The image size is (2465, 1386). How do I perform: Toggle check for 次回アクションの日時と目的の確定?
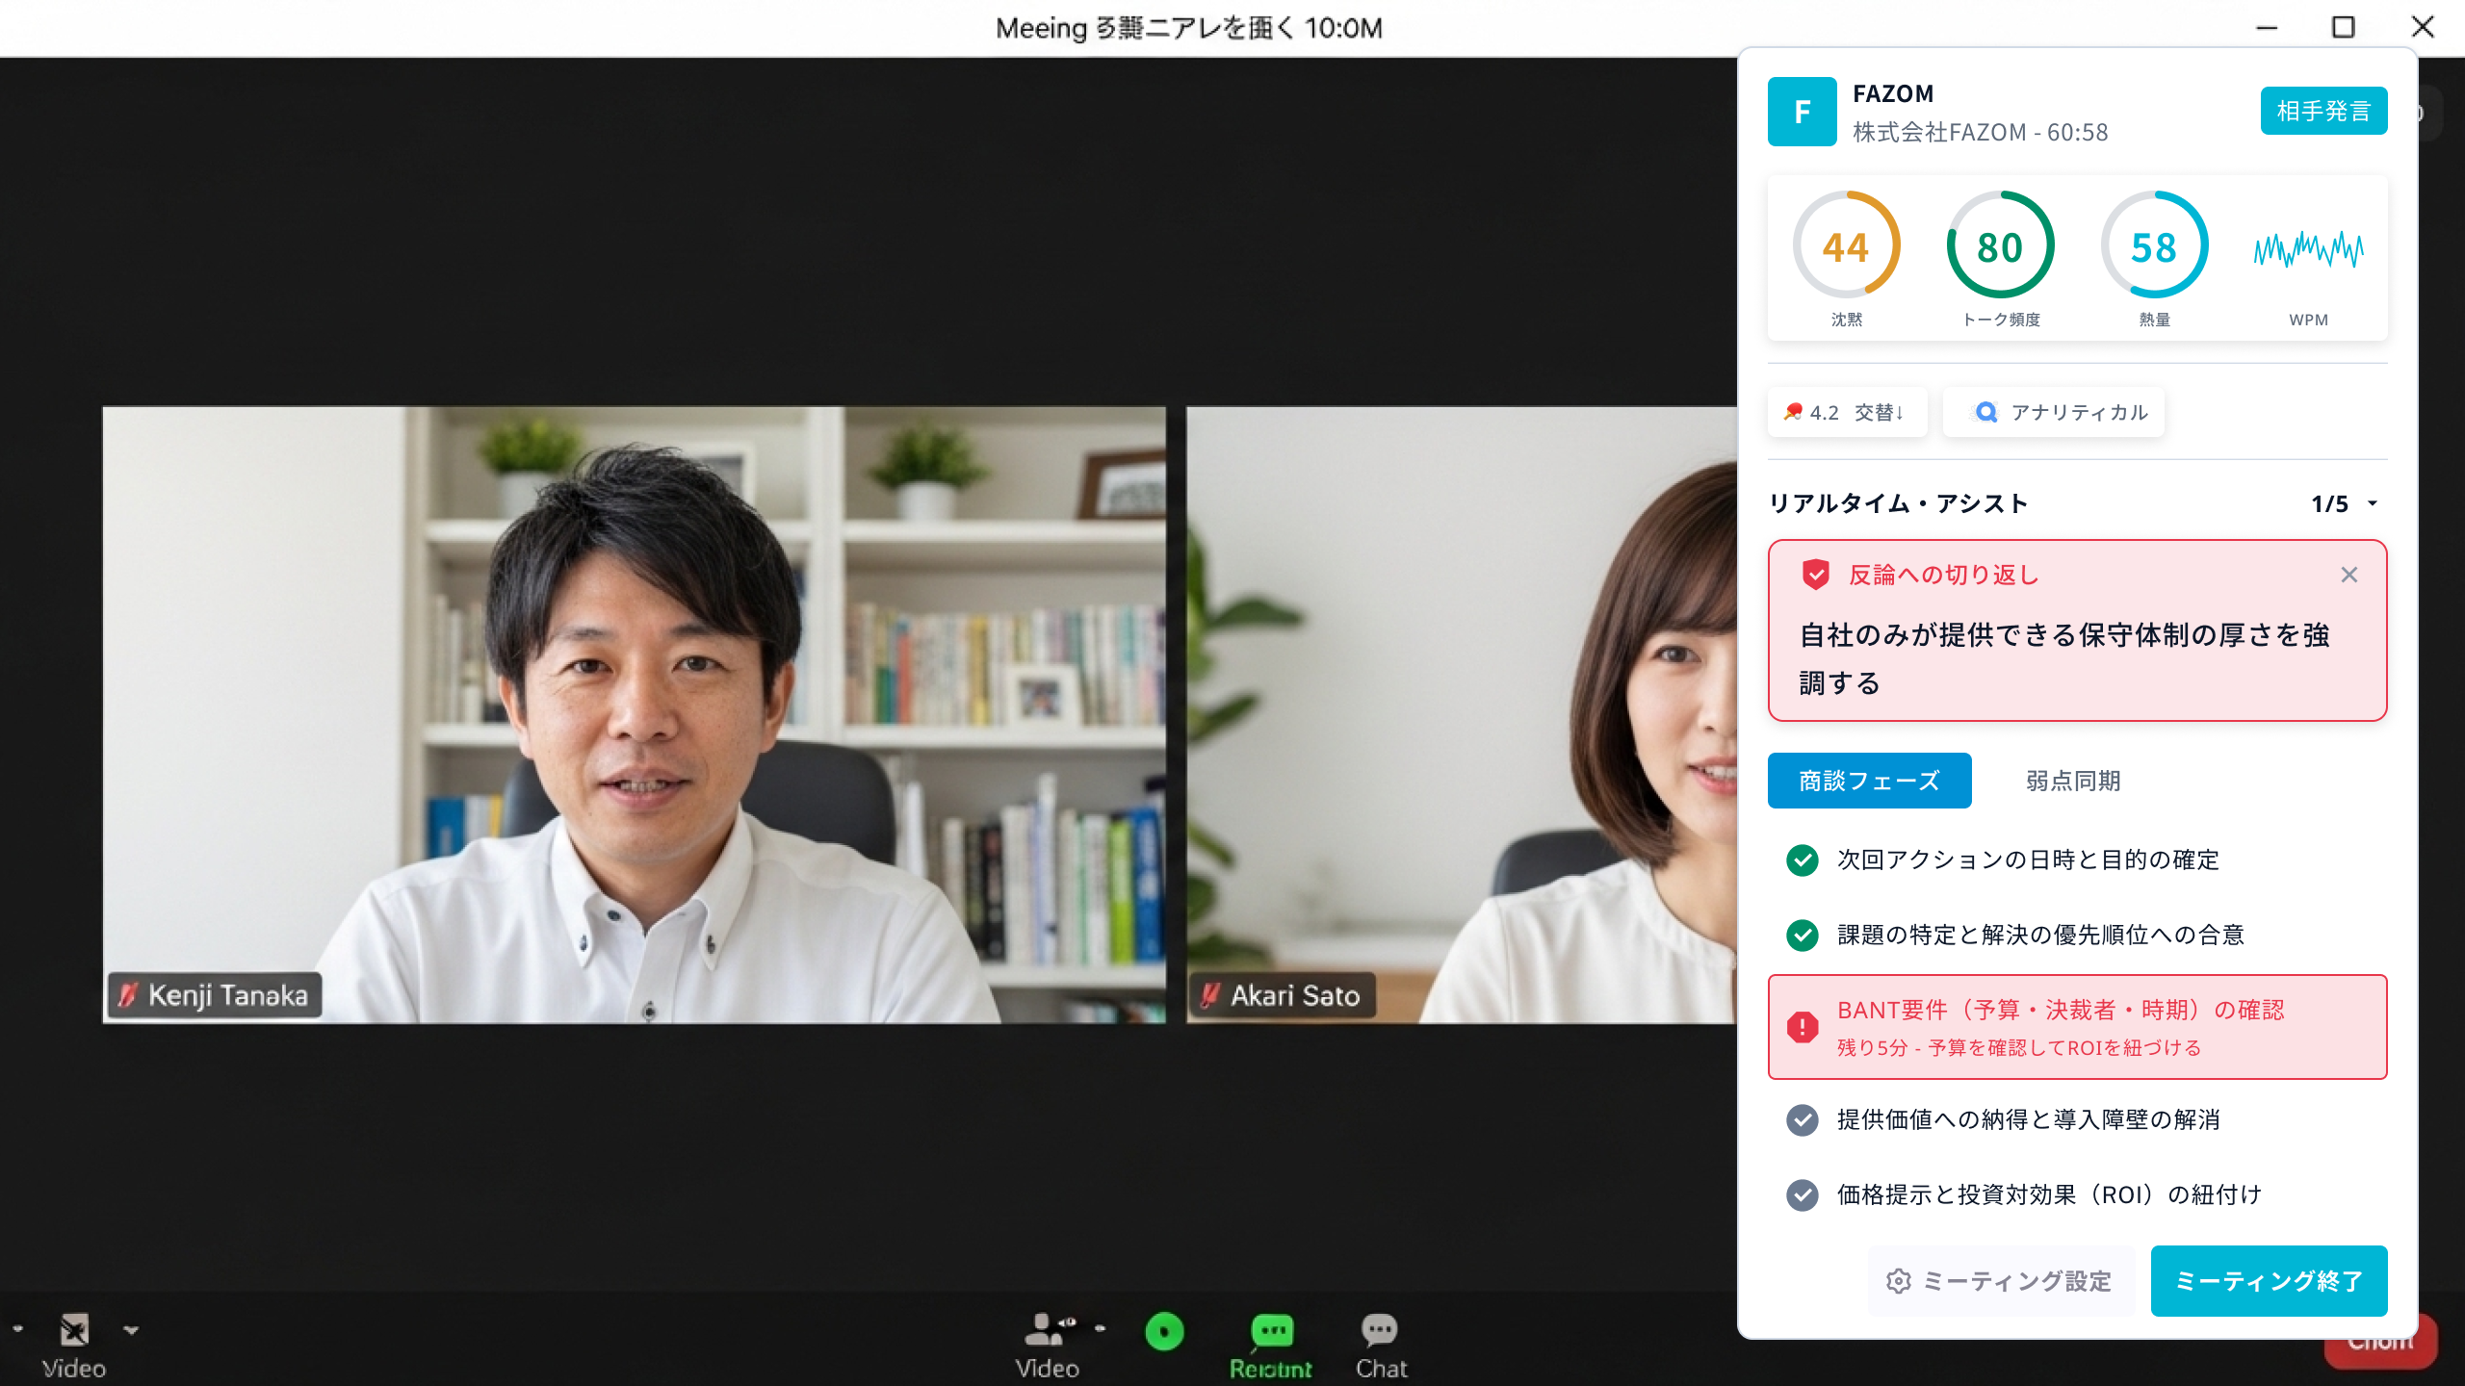(1803, 860)
